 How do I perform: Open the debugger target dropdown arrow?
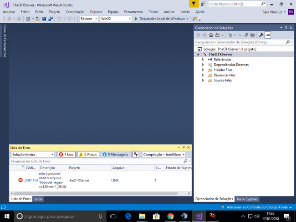pyautogui.click(x=187, y=19)
